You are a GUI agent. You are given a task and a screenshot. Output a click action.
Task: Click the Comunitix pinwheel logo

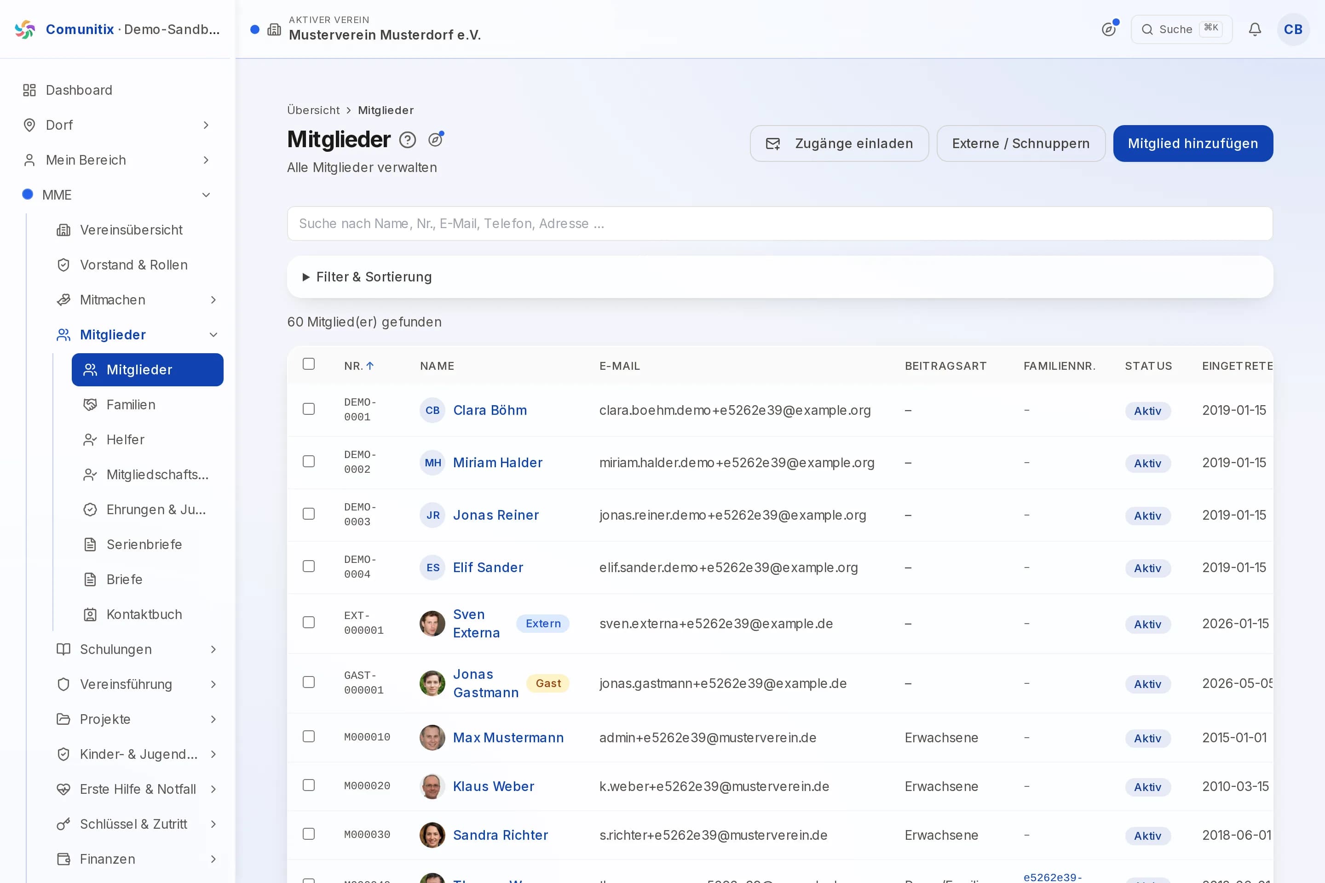pos(25,29)
